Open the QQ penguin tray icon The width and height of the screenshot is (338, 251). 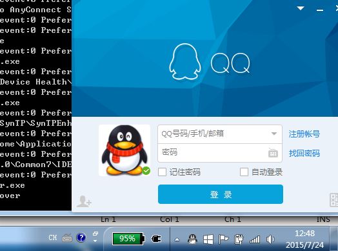(x=192, y=239)
